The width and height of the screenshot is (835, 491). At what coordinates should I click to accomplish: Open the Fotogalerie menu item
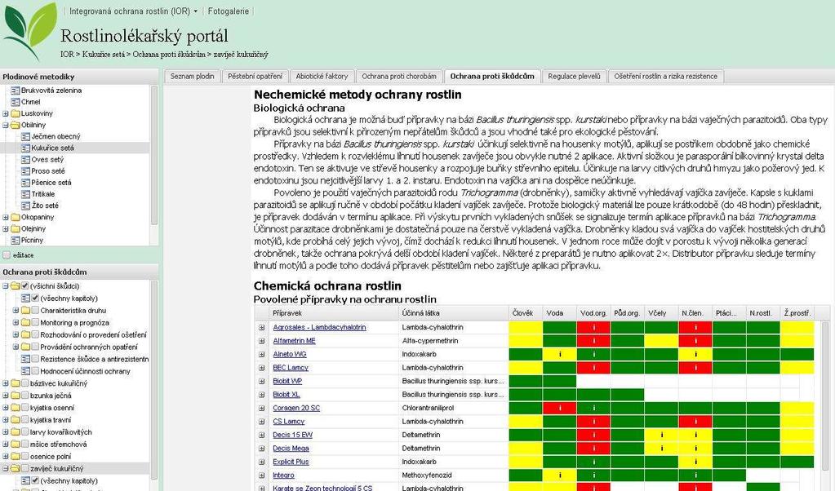228,11
